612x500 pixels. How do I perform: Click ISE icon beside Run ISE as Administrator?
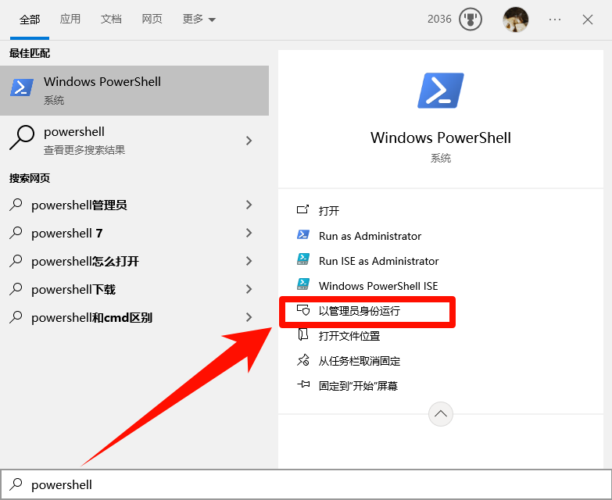(303, 259)
